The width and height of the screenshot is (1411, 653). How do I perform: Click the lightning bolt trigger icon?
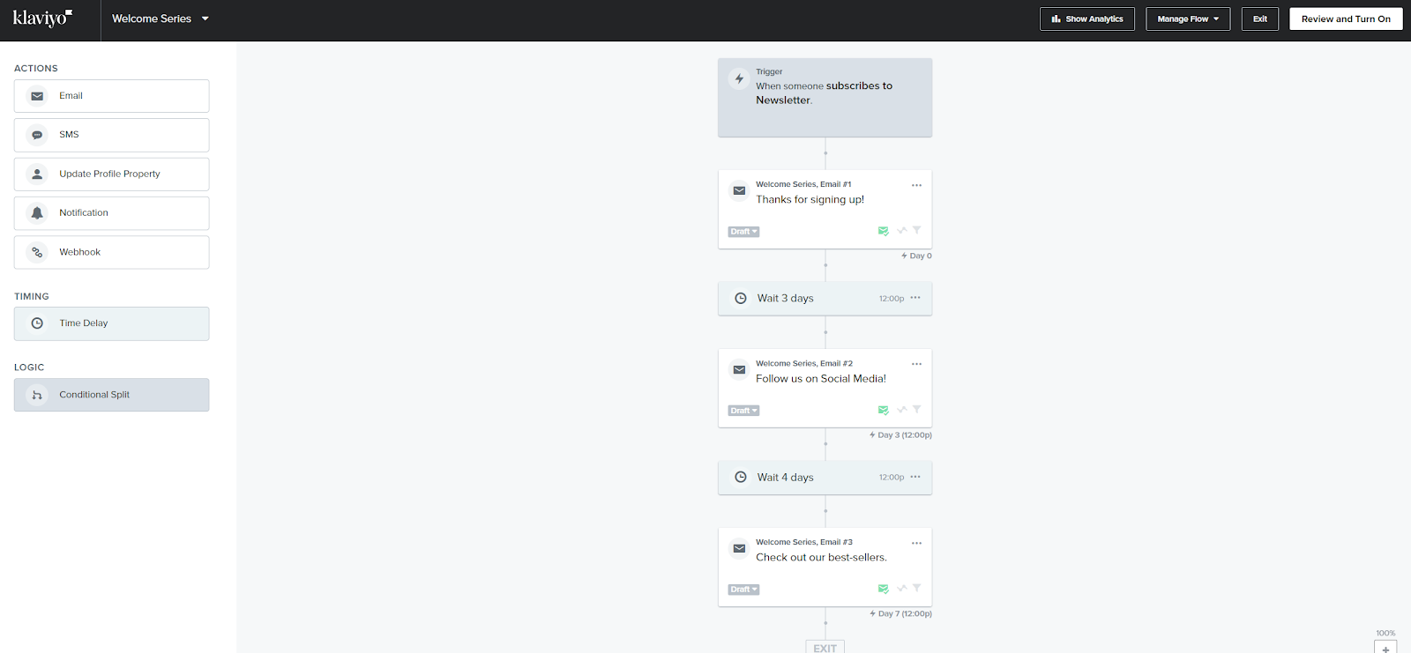[739, 78]
